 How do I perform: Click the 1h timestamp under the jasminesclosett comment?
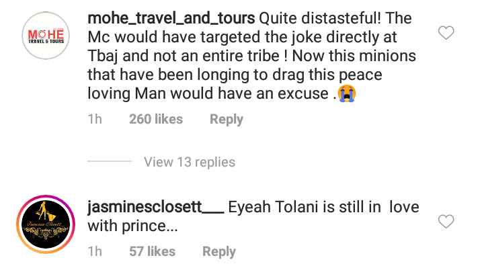pyautogui.click(x=95, y=252)
